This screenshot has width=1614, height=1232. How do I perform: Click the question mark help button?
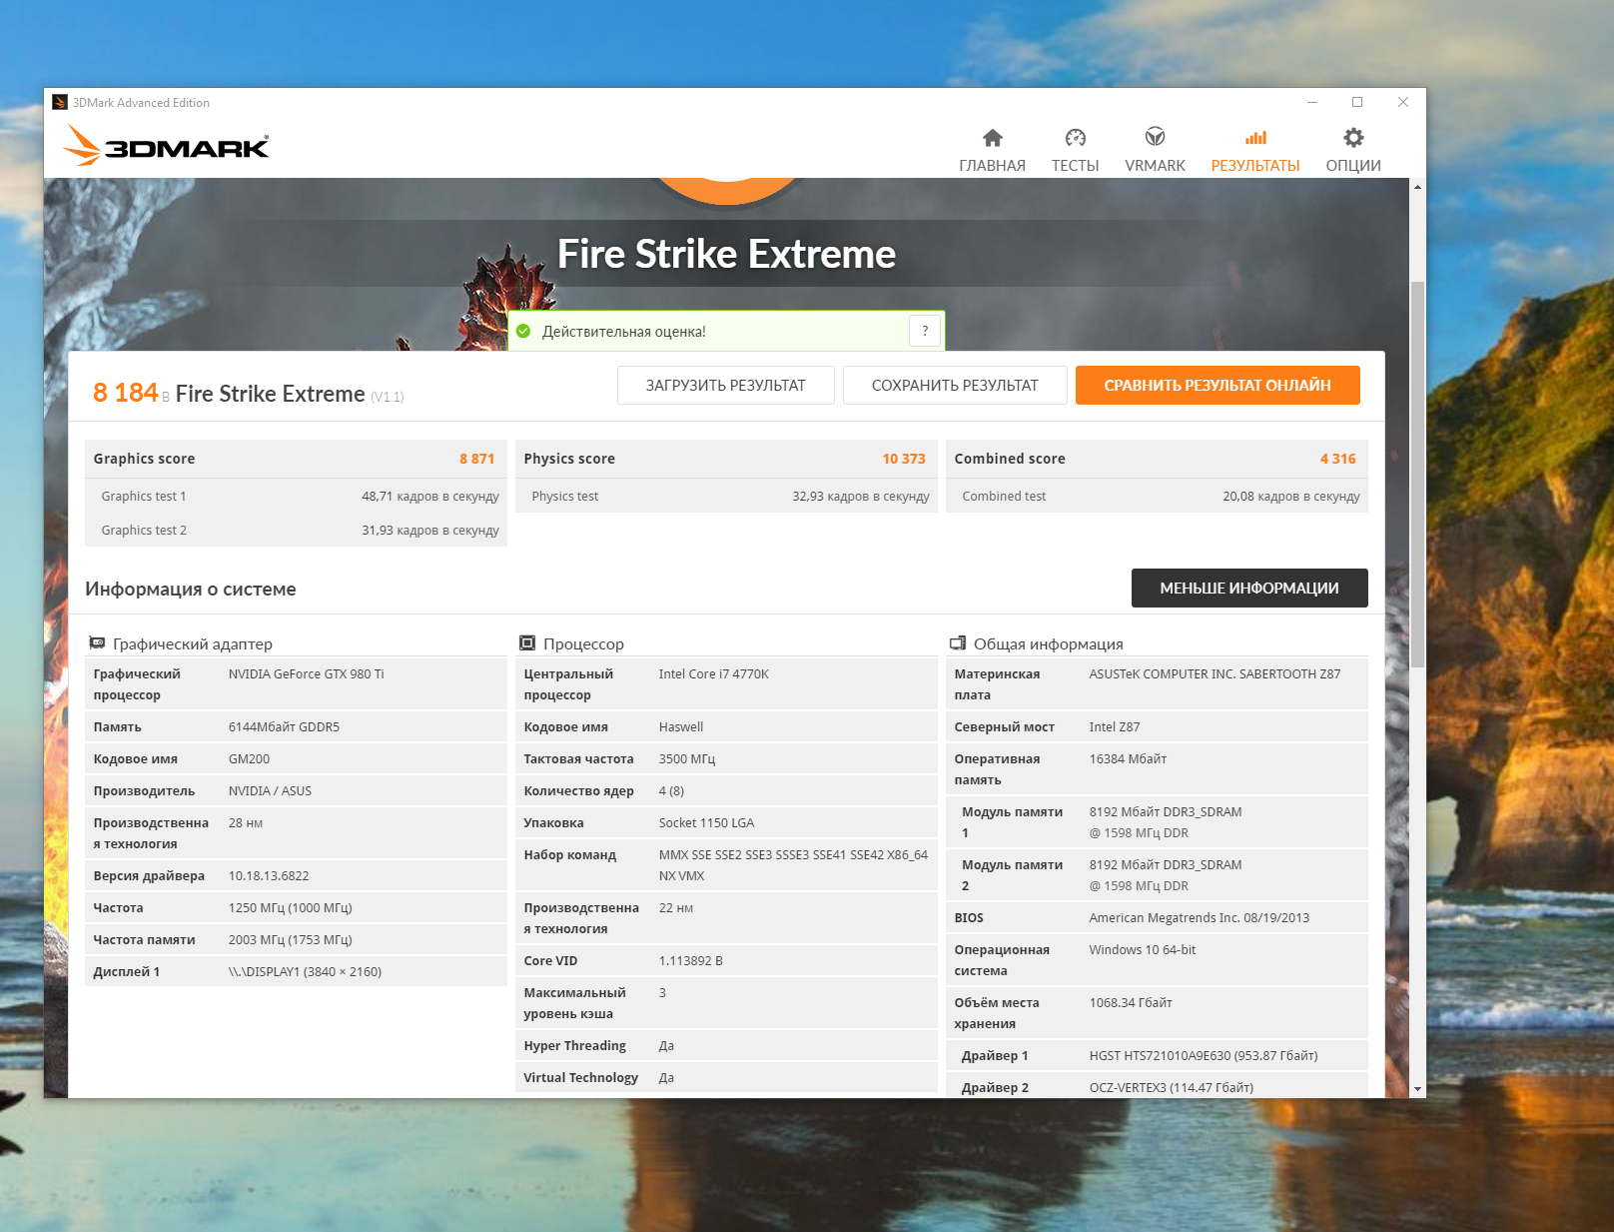(925, 331)
